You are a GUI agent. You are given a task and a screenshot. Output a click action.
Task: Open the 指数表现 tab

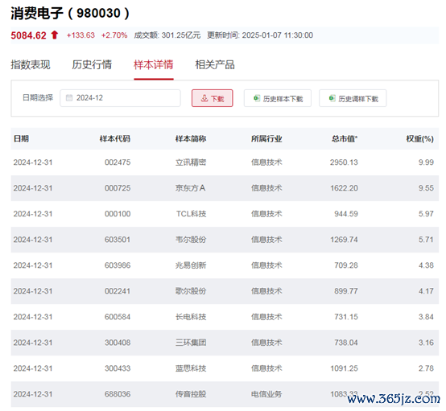click(x=31, y=65)
